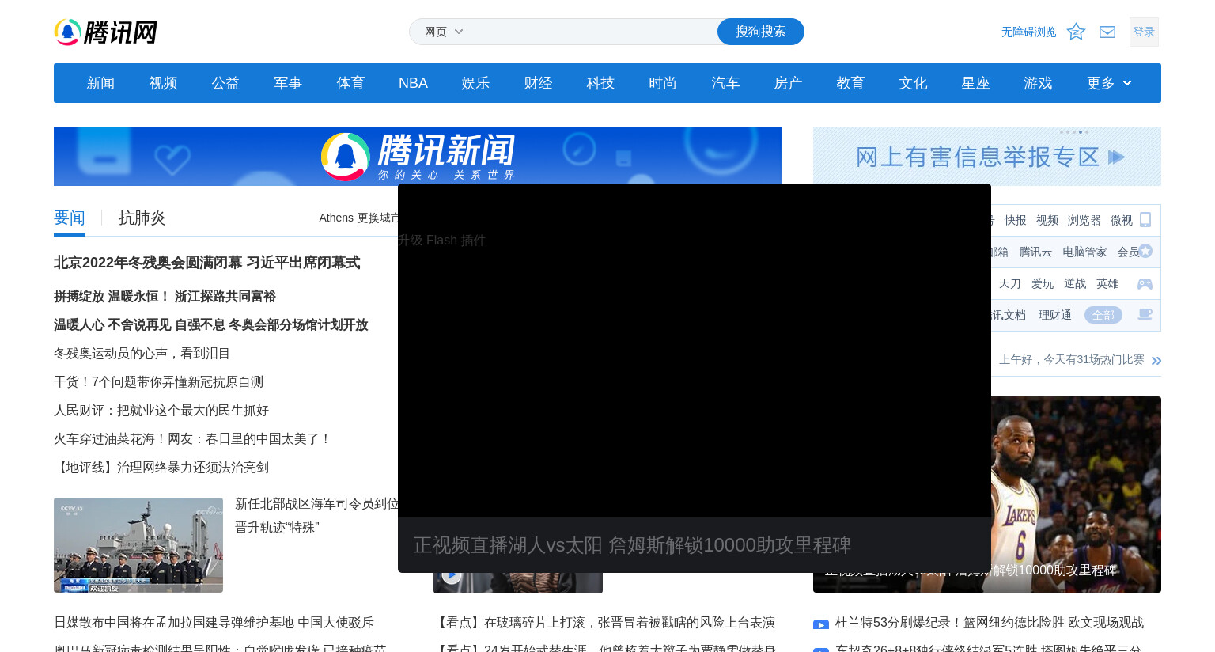The image size is (1215, 652).
Task: Open the 体育 nav item
Action: coord(350,83)
